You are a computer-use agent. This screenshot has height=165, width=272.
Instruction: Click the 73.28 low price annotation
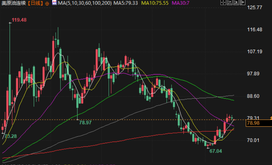[x=11, y=136]
